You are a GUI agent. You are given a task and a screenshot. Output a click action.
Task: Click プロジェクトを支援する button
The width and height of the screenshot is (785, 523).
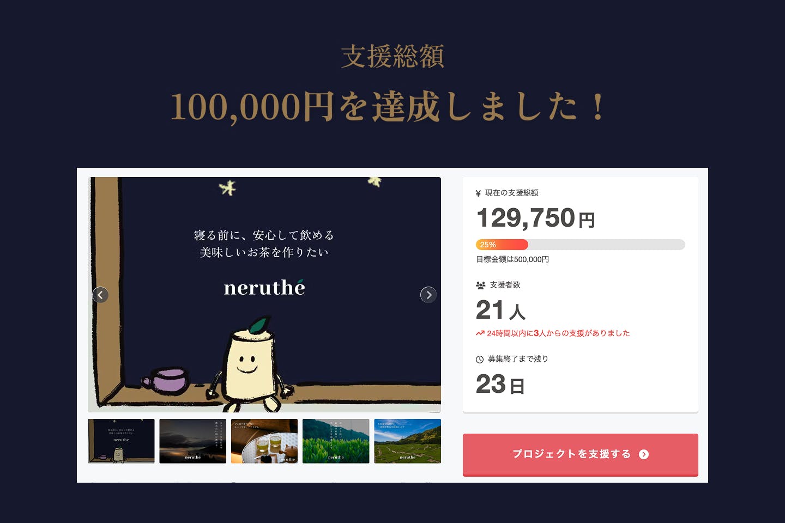[581, 454]
